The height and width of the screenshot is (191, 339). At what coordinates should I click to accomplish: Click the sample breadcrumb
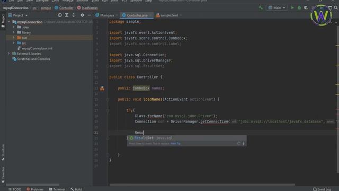point(46,8)
